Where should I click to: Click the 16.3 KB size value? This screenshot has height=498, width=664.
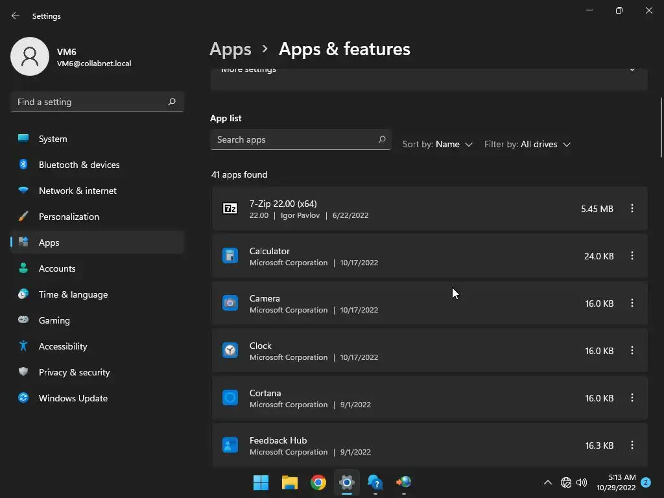pos(599,445)
